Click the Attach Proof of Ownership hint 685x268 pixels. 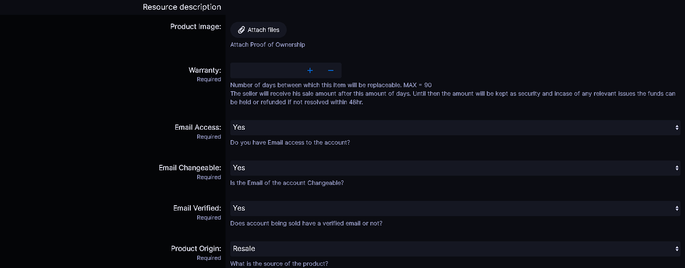[268, 45]
